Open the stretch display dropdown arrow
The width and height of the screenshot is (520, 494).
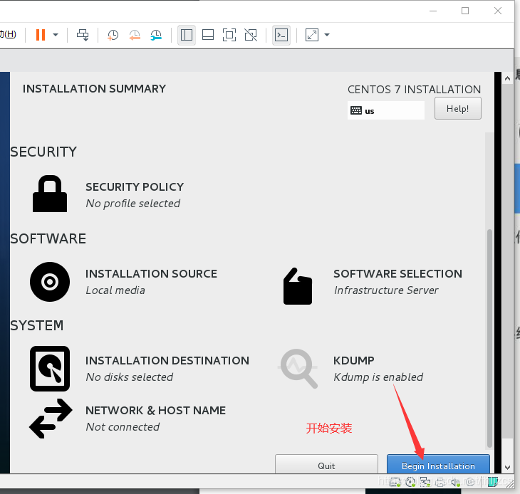coord(327,35)
